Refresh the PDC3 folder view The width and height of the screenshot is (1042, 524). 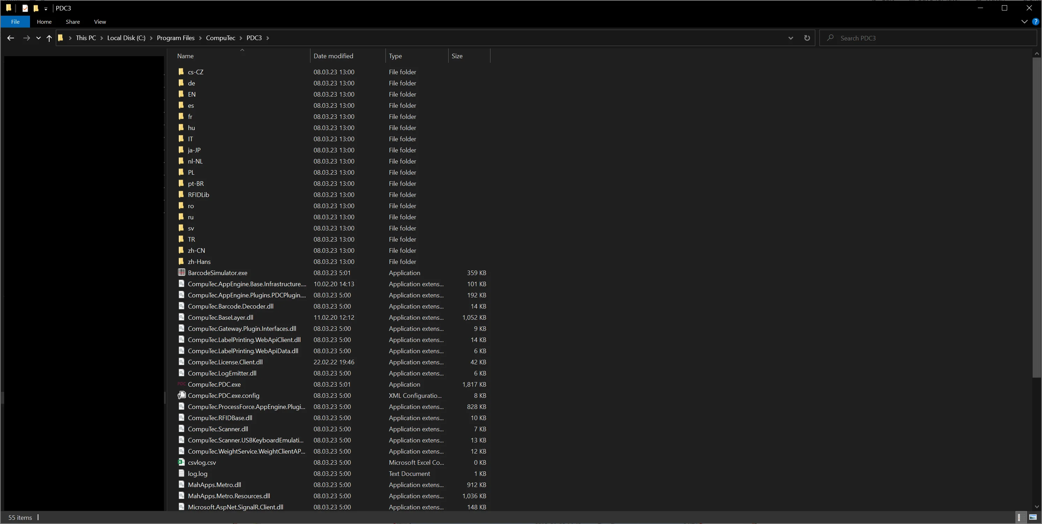807,38
